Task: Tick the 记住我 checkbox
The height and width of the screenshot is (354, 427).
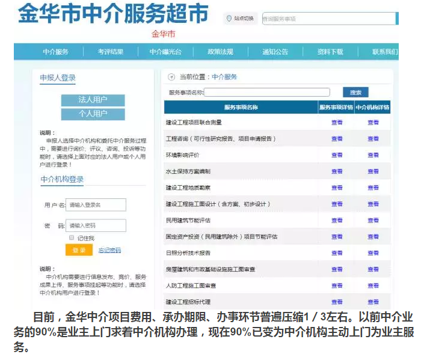Action: click(71, 238)
